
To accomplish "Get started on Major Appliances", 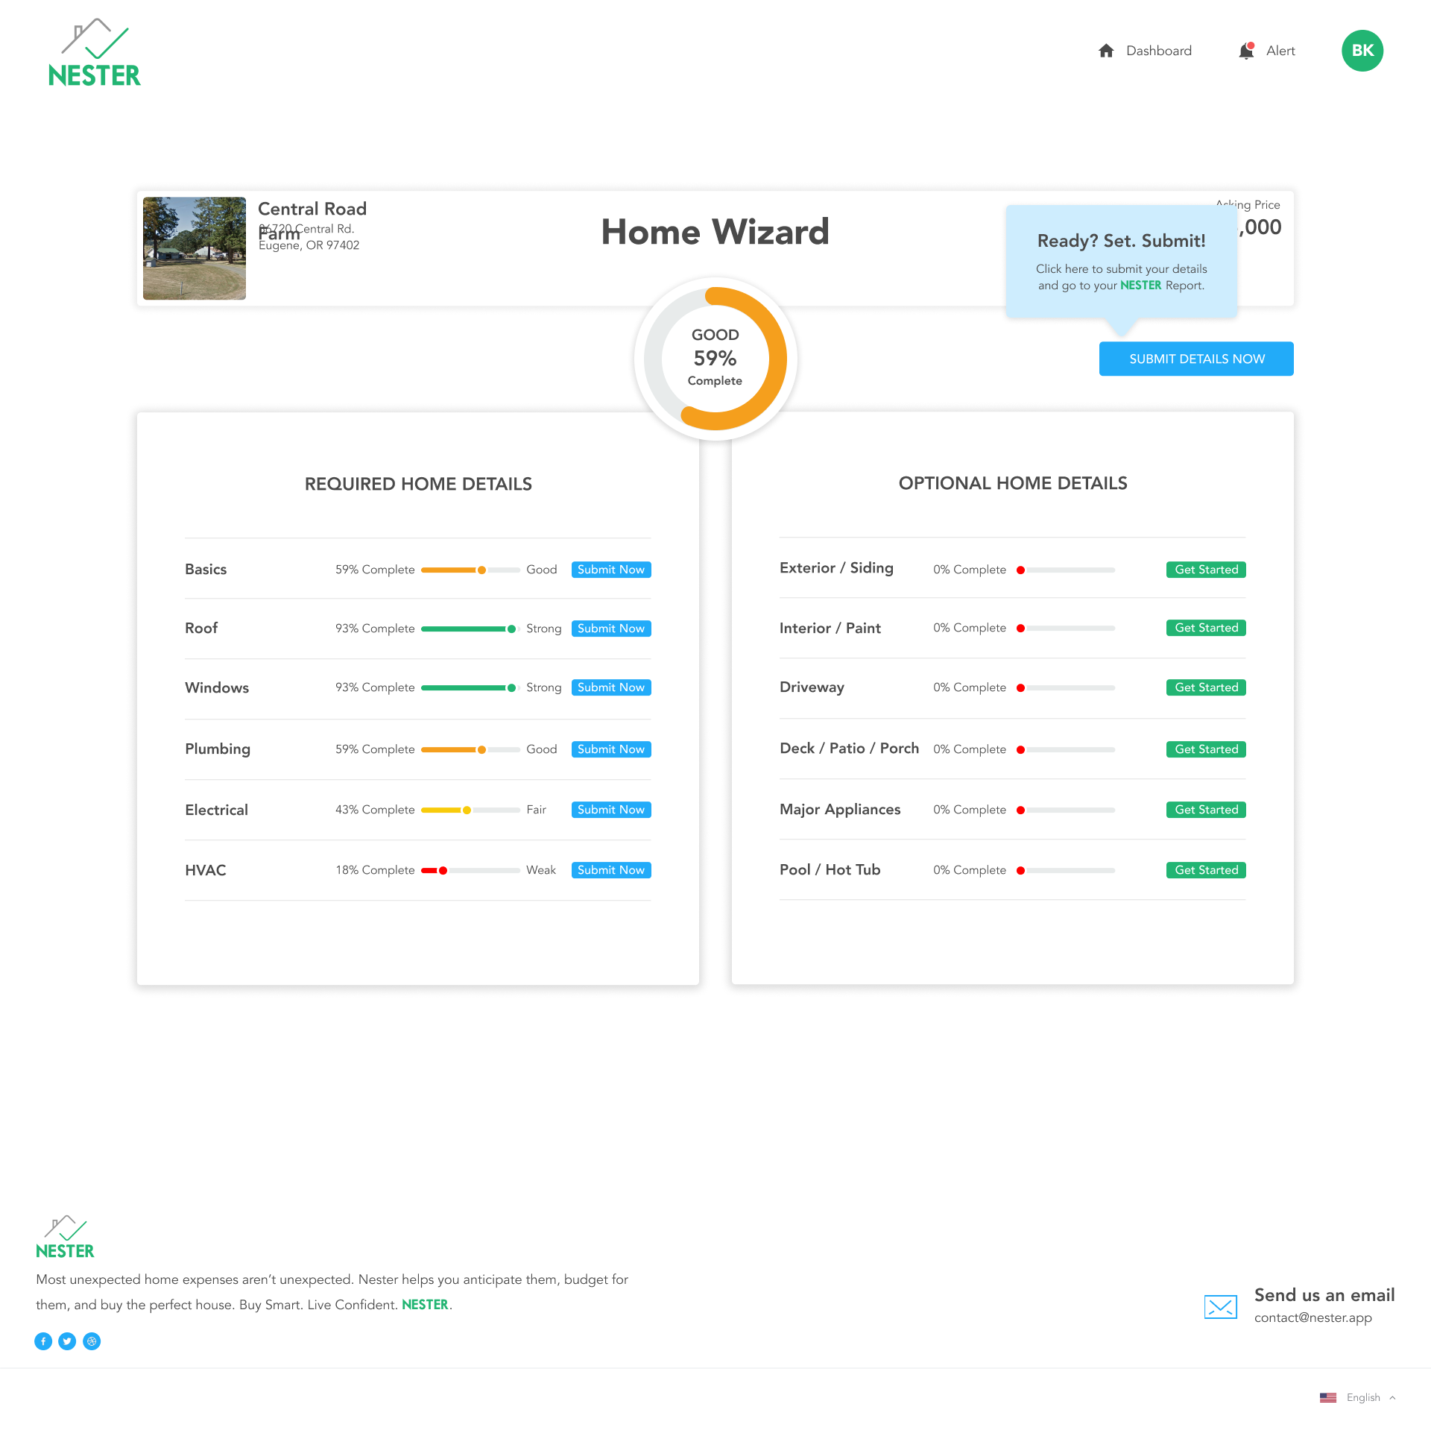I will [1206, 810].
